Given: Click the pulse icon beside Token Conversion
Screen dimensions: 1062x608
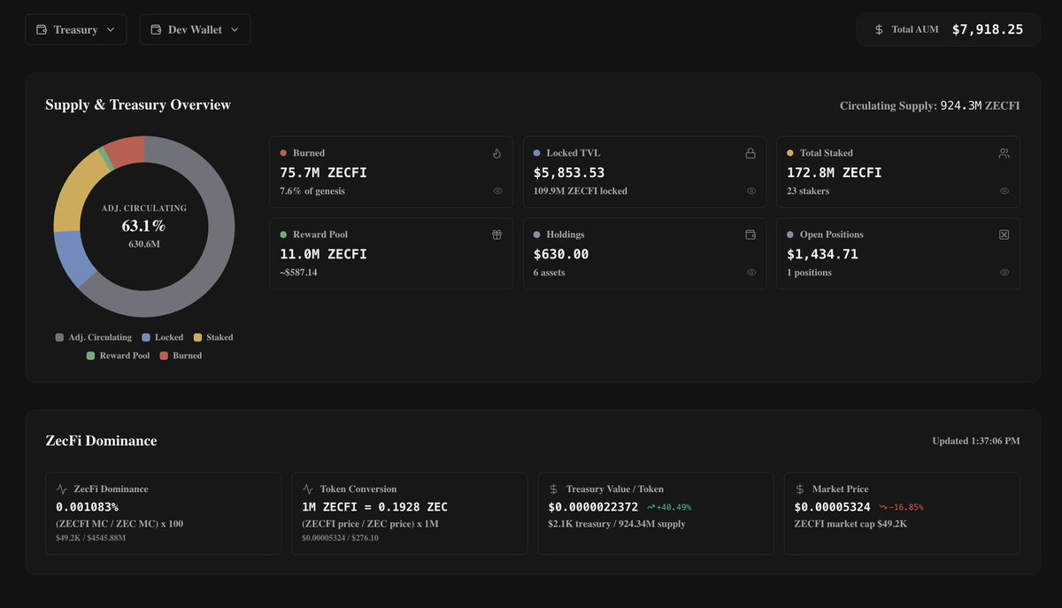Looking at the screenshot, I should point(307,489).
